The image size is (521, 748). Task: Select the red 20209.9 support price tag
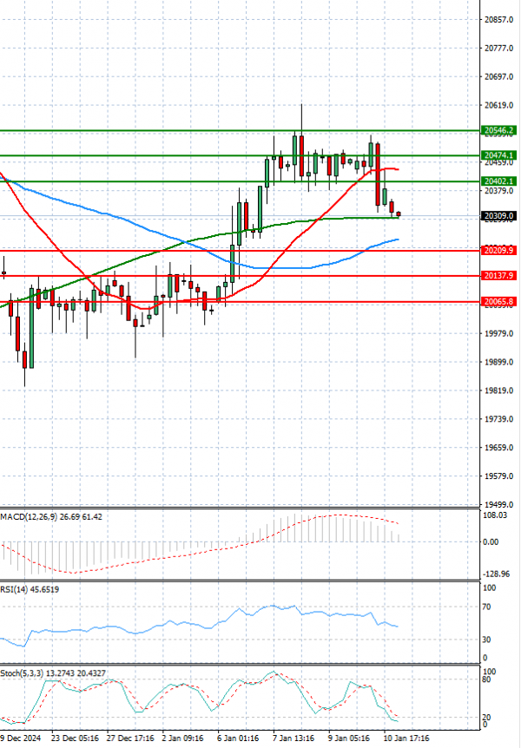click(498, 251)
